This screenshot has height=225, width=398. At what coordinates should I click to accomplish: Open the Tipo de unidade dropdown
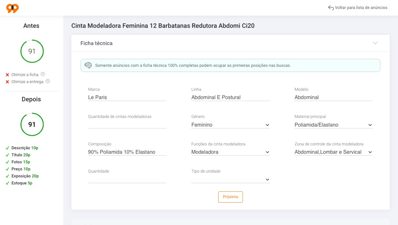(230, 180)
